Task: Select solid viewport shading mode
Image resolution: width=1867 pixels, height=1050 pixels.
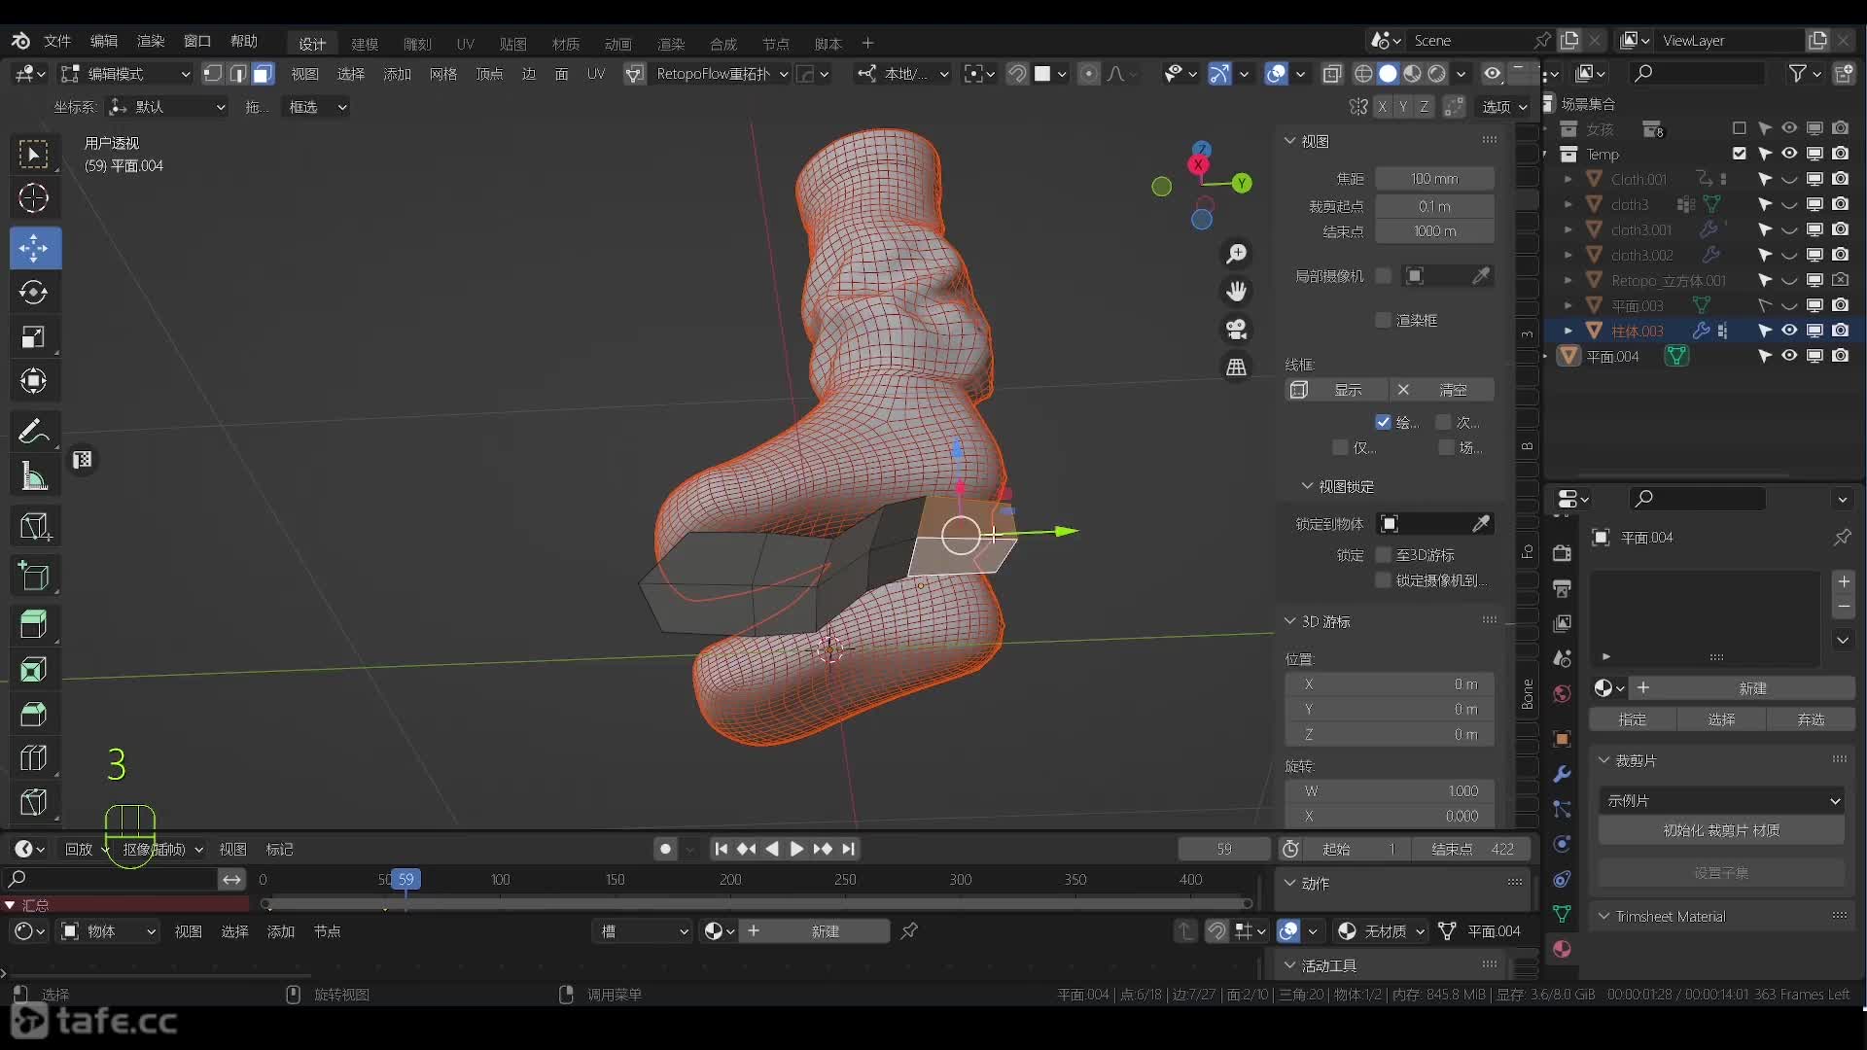Action: tap(1388, 74)
